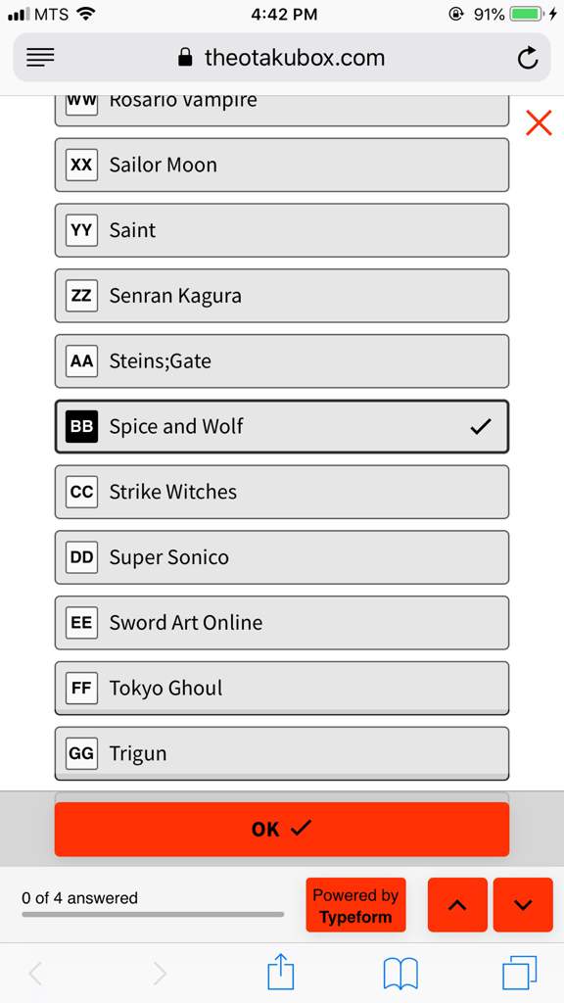Open the Powered by Typeform link
Viewport: 564px width, 1003px height.
point(355,904)
